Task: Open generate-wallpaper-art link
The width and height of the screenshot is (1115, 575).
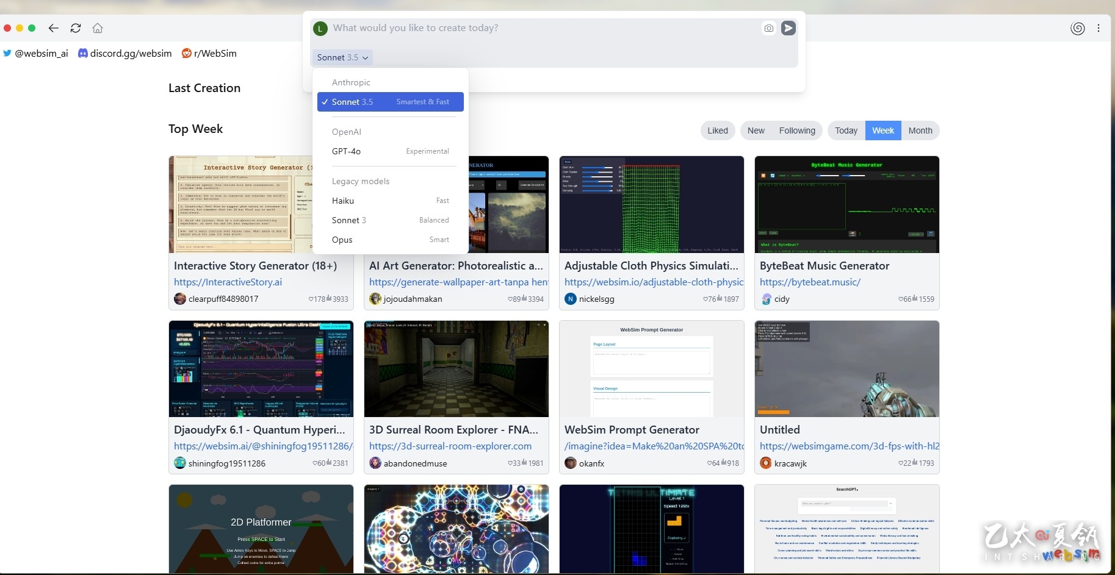Action: coord(458,282)
